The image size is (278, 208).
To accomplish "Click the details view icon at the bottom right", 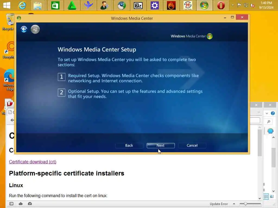I will pyautogui.click(x=266, y=197).
